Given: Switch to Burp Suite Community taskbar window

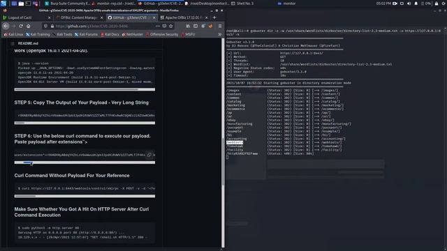Looking at the screenshot, I should (x=67, y=3).
